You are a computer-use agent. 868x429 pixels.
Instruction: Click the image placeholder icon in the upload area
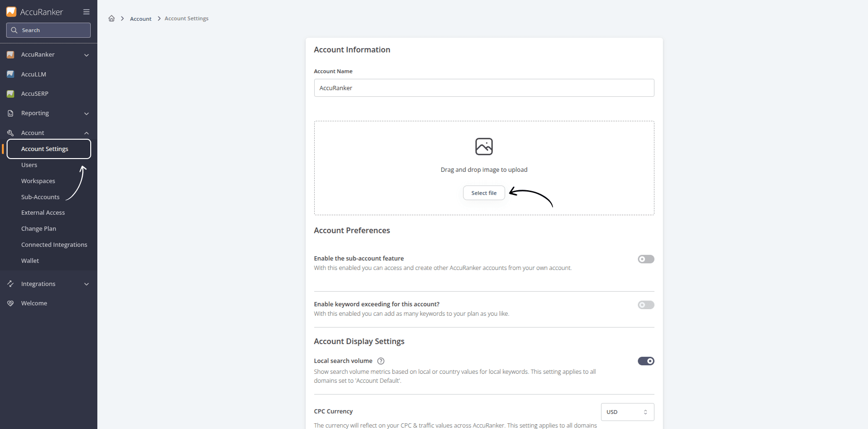click(x=484, y=146)
